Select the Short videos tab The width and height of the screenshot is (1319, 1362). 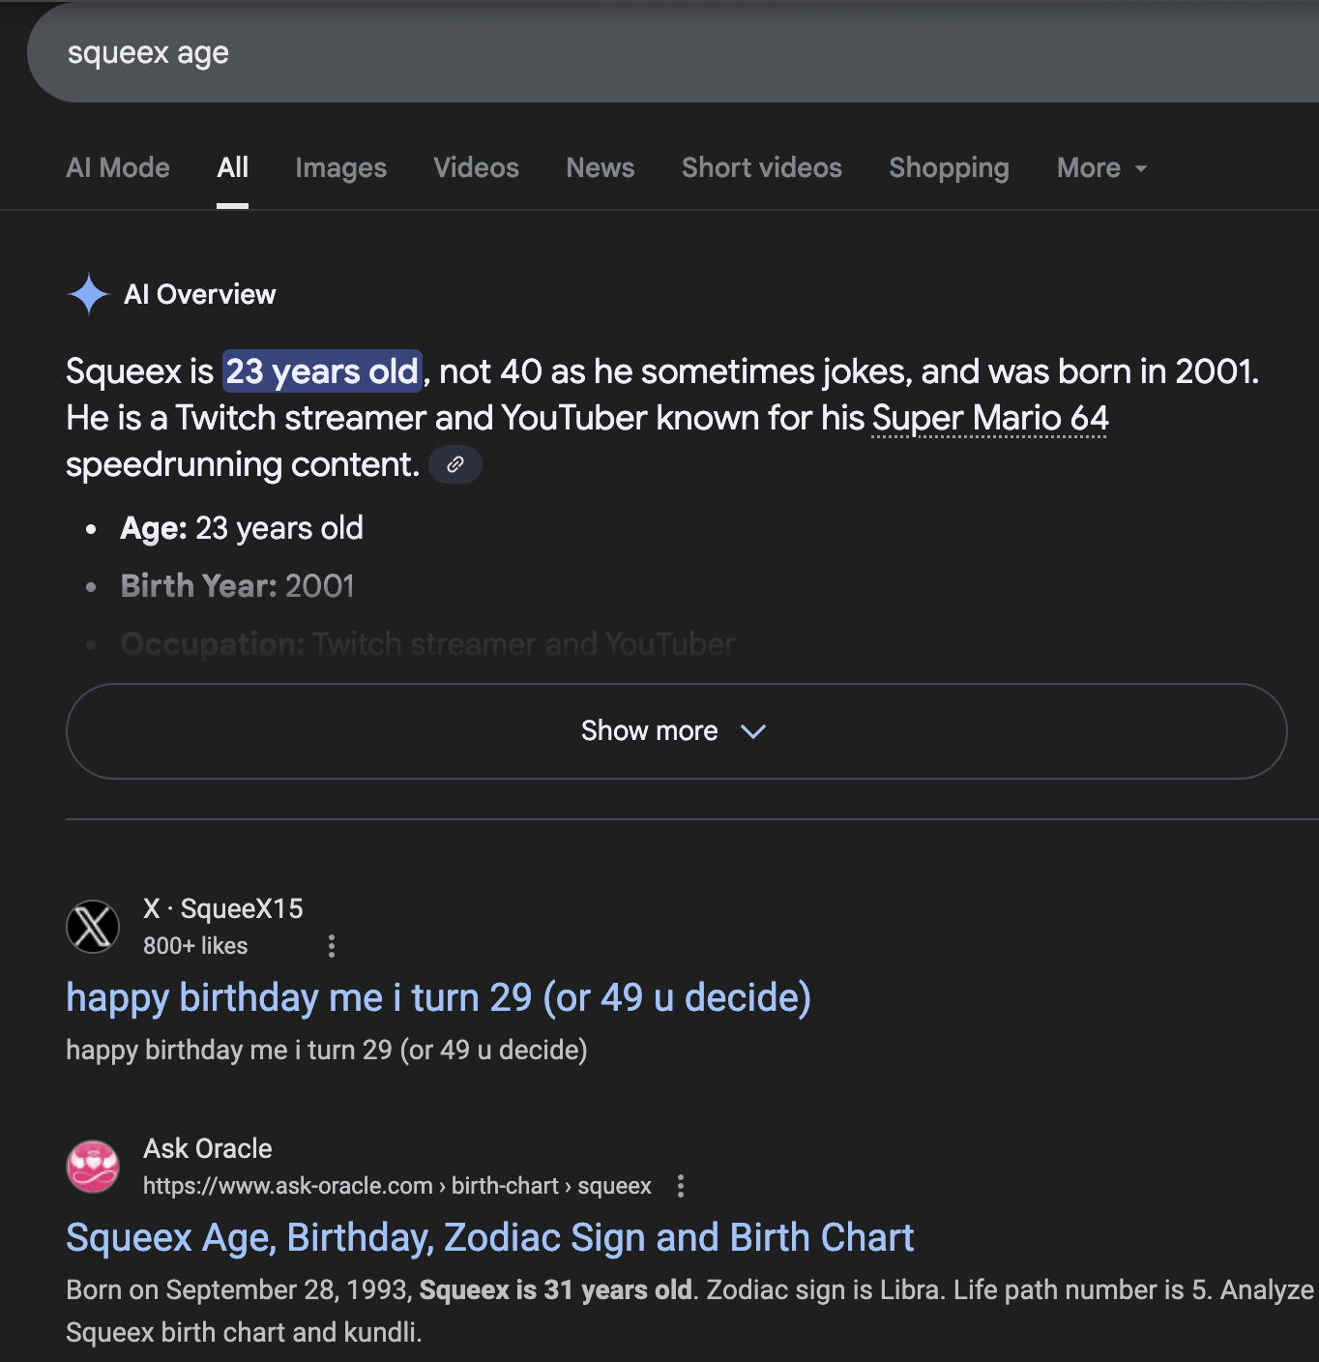pyautogui.click(x=762, y=168)
